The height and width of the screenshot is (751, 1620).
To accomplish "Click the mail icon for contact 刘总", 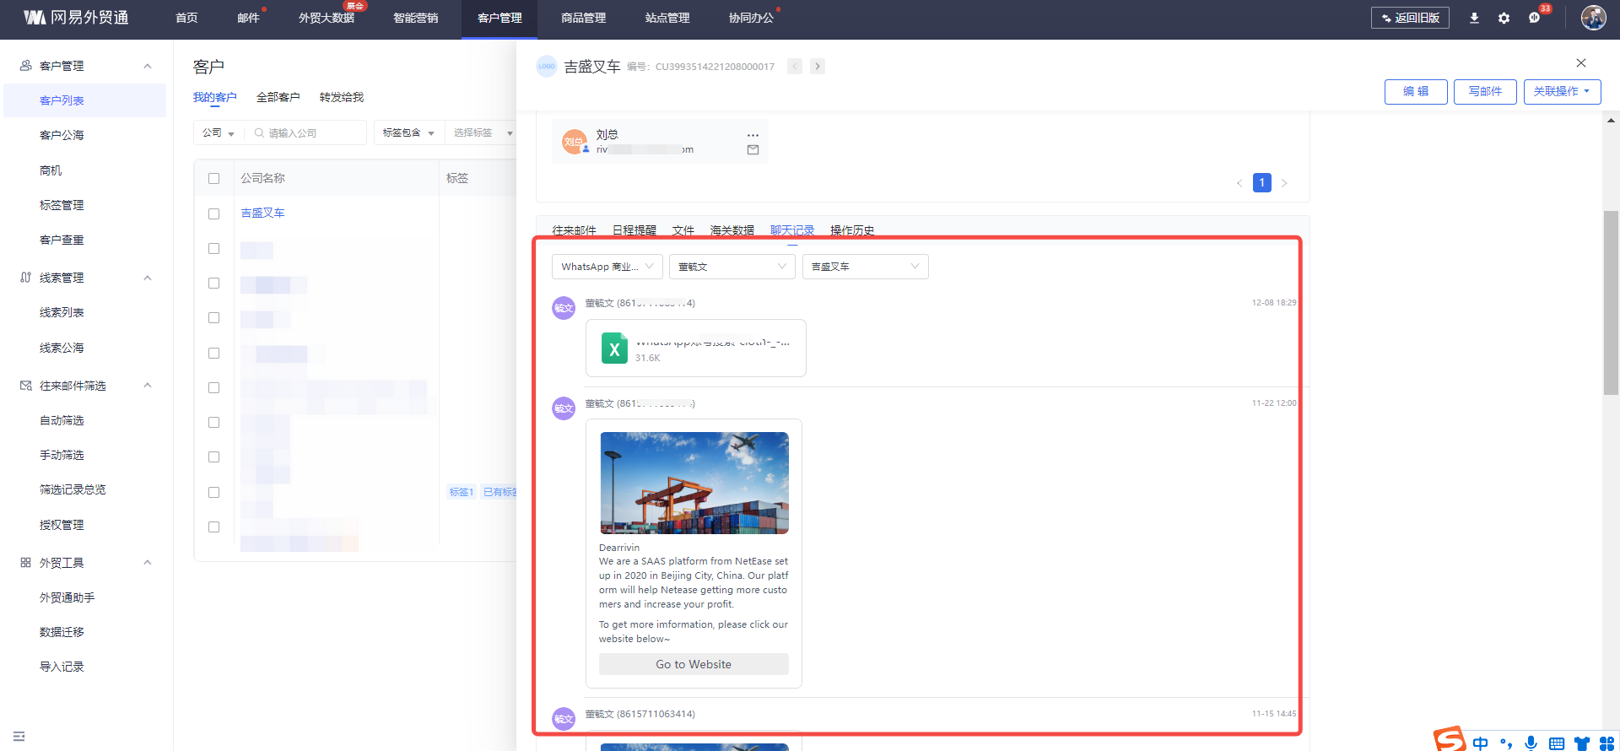I will 753,150.
